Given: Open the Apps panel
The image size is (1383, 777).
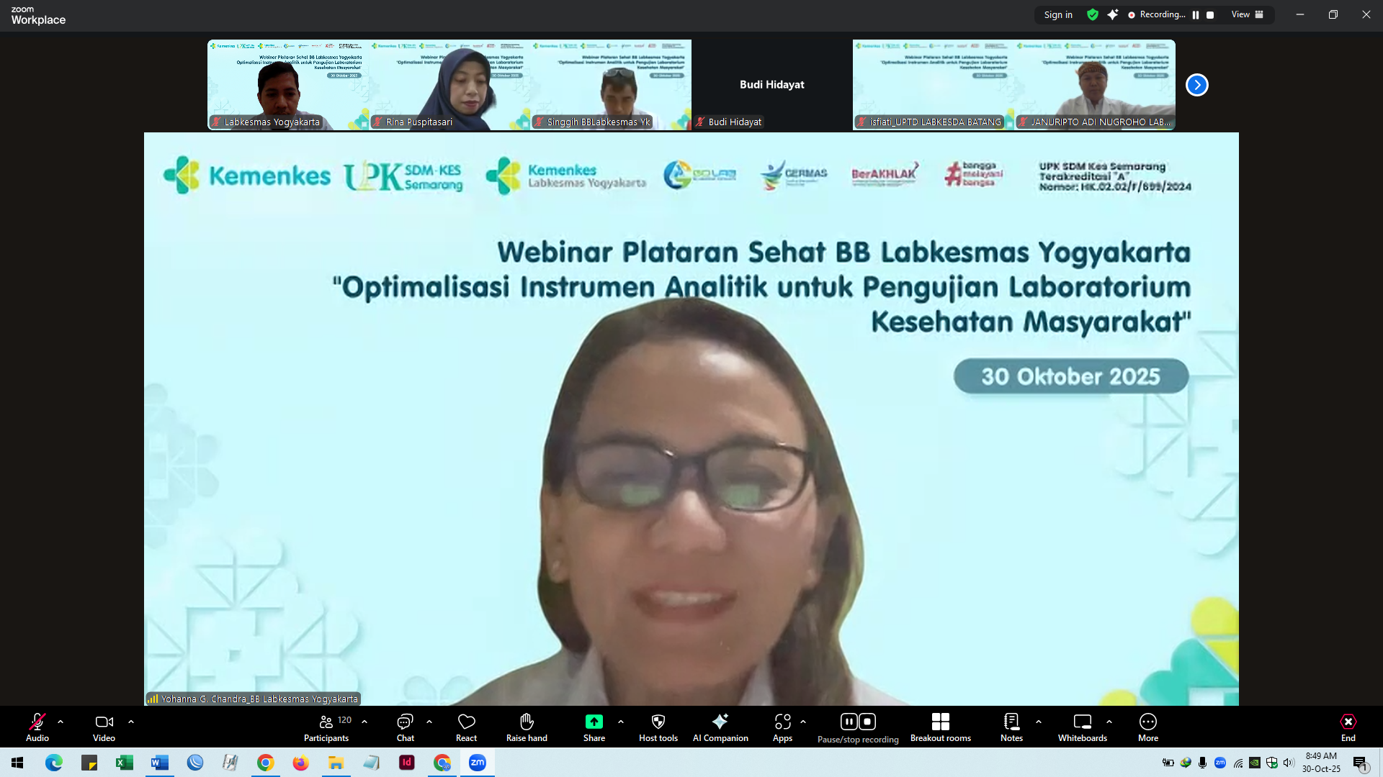Looking at the screenshot, I should pyautogui.click(x=783, y=727).
